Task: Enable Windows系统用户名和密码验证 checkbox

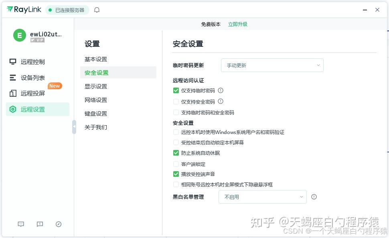Action: click(176, 132)
